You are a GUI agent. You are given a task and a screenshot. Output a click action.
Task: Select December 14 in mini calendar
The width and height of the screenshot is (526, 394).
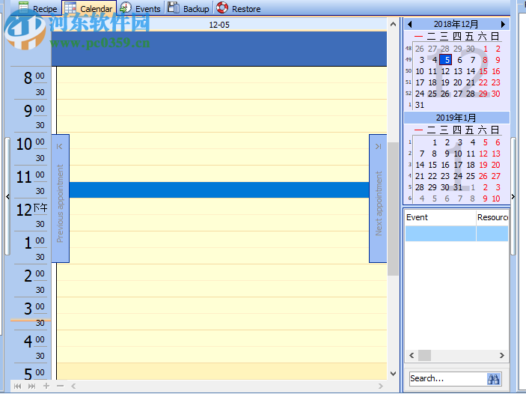[471, 71]
